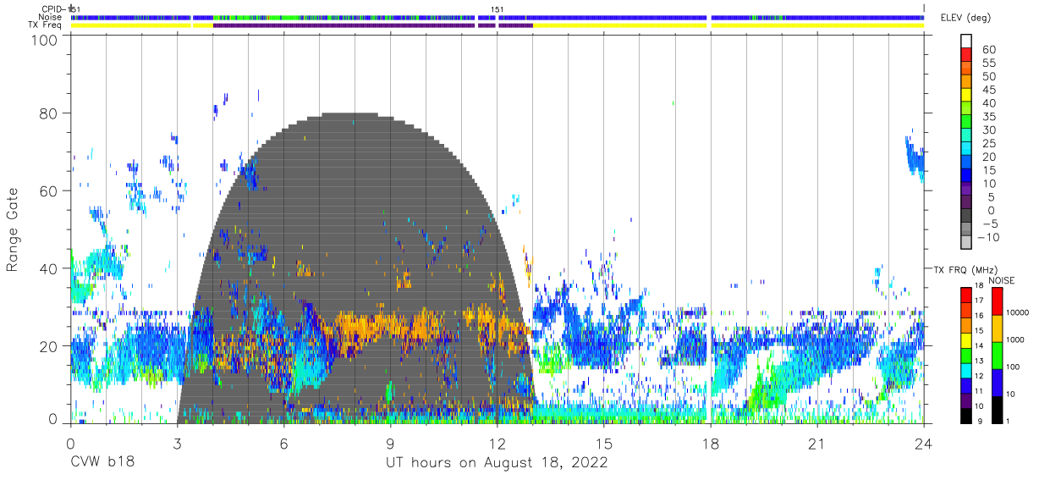The image size is (1039, 480).
Task: Click the '18' hour tick on the time axis
Action: tap(711, 443)
